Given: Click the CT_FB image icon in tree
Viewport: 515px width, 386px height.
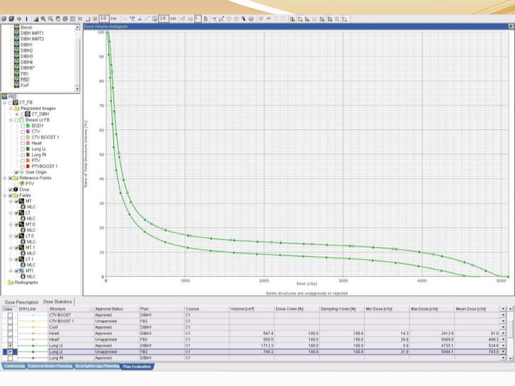Looking at the screenshot, I should pyautogui.click(x=15, y=103).
